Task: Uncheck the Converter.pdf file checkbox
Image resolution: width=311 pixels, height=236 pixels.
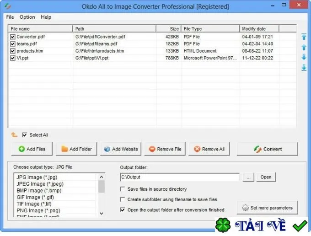Action: pos(13,37)
